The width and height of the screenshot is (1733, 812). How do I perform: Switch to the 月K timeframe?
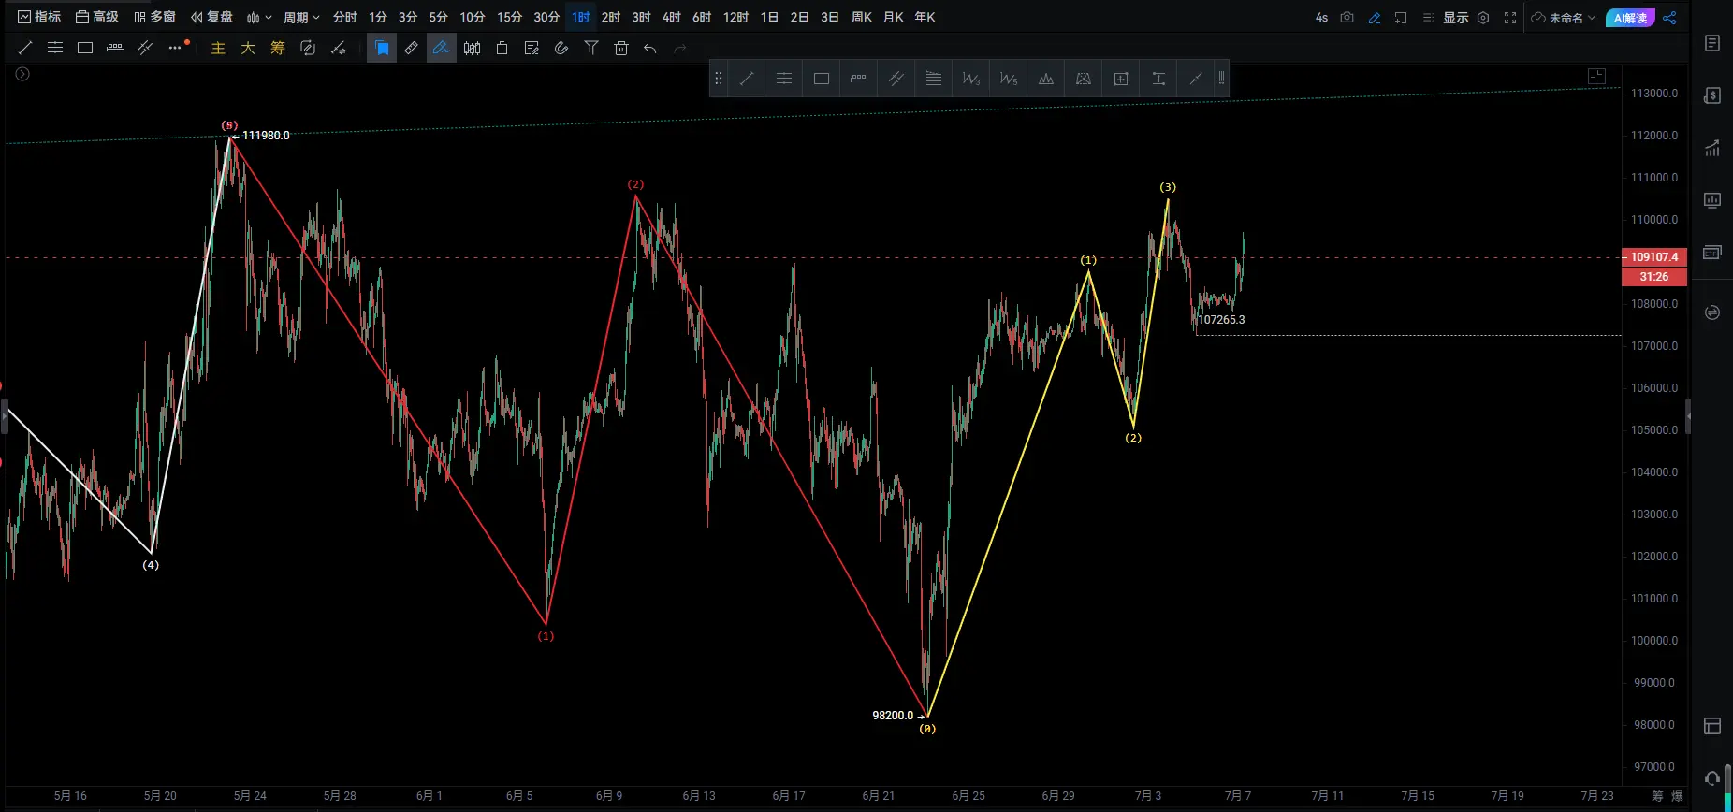[894, 17]
